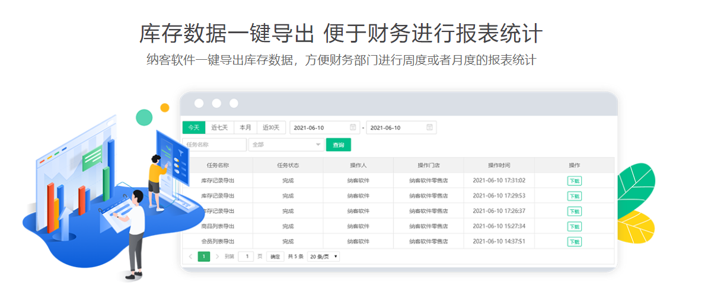This screenshot has height=308, width=705.
Task: Expand the 全部 status dropdown
Action: coord(286,145)
